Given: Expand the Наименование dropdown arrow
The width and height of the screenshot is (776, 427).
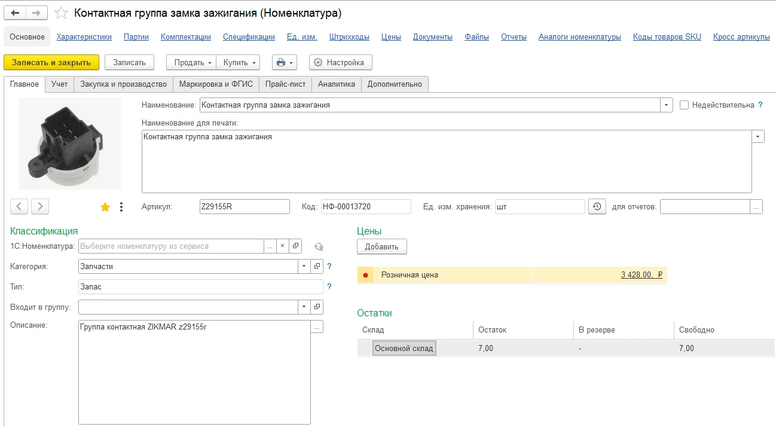Looking at the screenshot, I should (667, 105).
